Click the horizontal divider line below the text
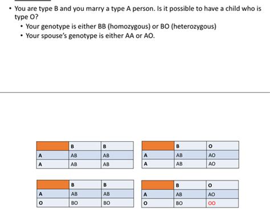Screen dimensions: 270x214 (135, 93)
